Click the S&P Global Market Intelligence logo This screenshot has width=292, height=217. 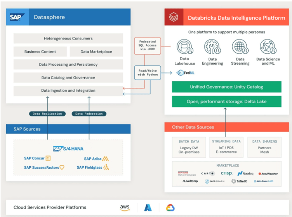coord(187,174)
